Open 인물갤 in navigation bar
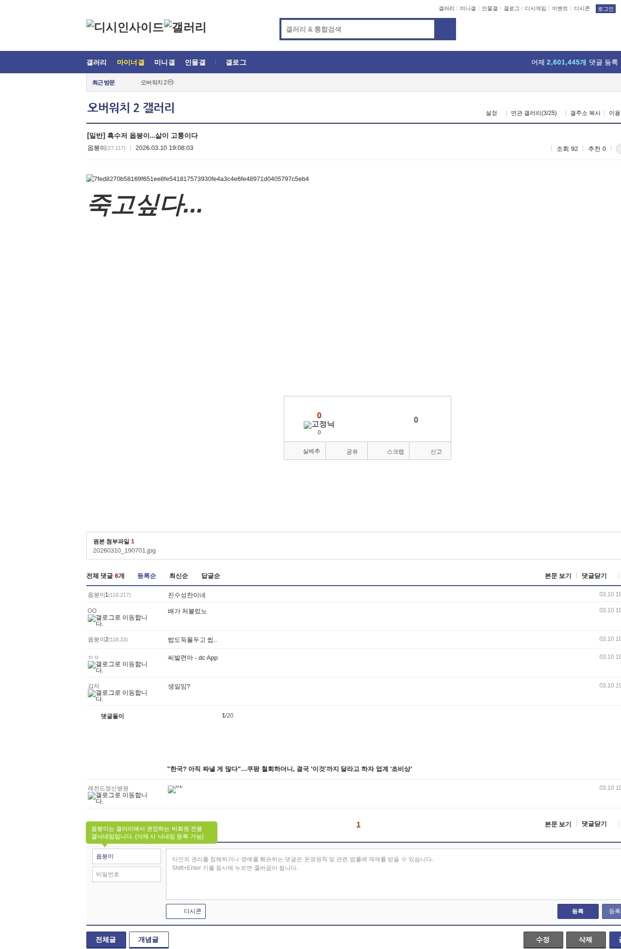Screen dimensions: 621x949 (195, 63)
